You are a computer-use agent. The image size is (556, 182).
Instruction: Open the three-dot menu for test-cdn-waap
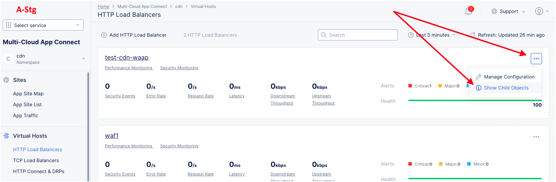(x=536, y=59)
